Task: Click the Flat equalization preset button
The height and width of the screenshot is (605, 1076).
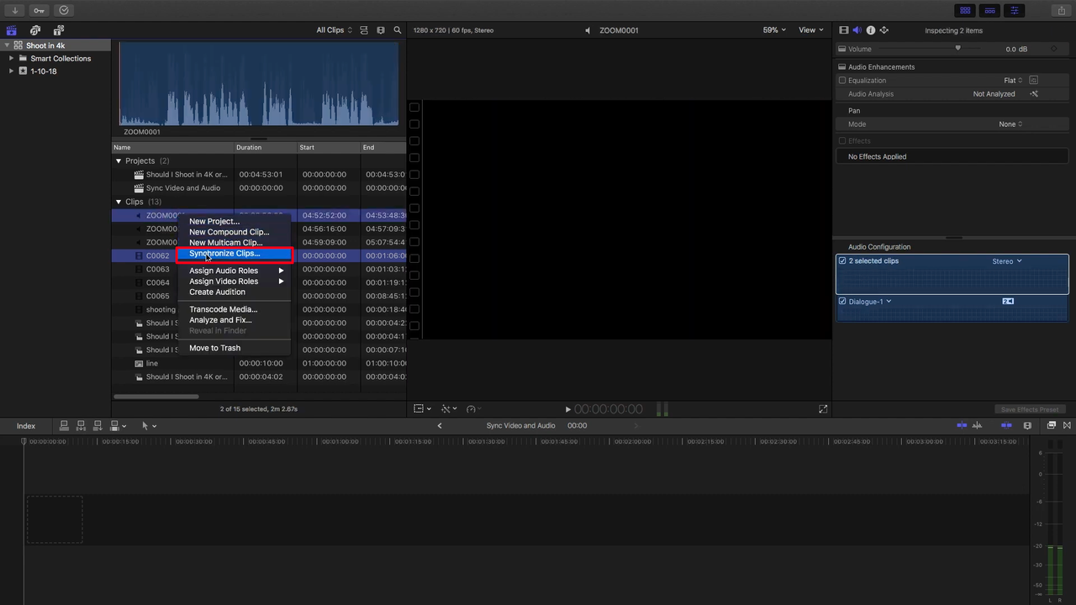Action: (x=1011, y=80)
